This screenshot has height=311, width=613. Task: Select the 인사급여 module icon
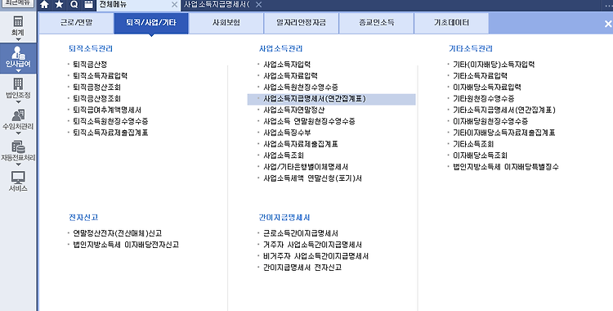tap(18, 52)
